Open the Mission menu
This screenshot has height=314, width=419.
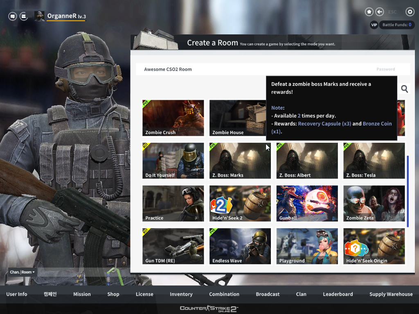(82, 294)
